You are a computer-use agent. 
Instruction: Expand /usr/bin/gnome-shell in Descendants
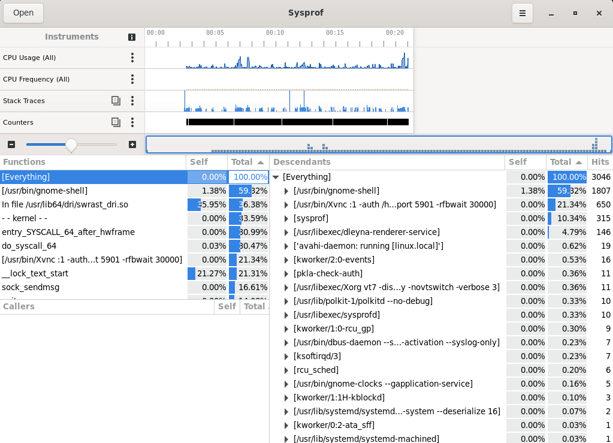tap(286, 191)
